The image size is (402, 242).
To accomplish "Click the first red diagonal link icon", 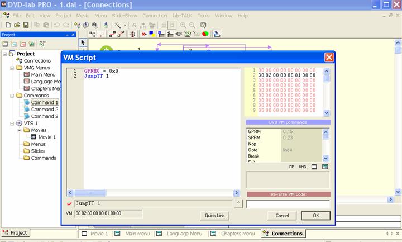I will (112, 34).
